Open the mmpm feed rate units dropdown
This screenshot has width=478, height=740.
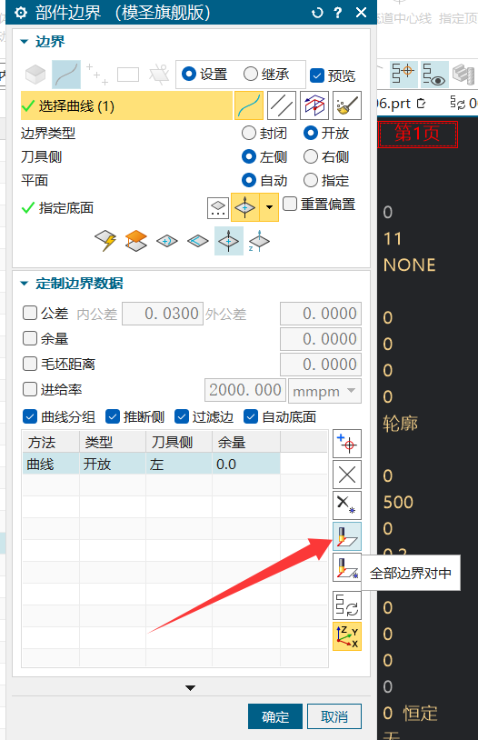click(324, 391)
